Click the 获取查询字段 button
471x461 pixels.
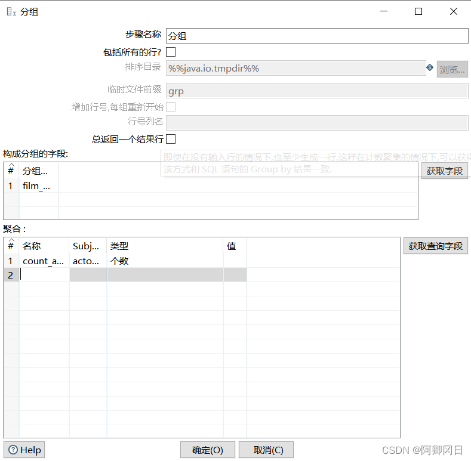pos(435,246)
